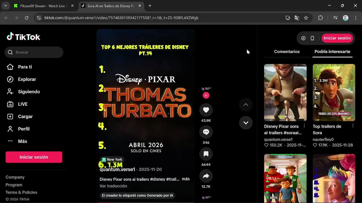This screenshot has width=362, height=203.
Task: Open the school hallway characters thumbnail
Action: (285, 178)
